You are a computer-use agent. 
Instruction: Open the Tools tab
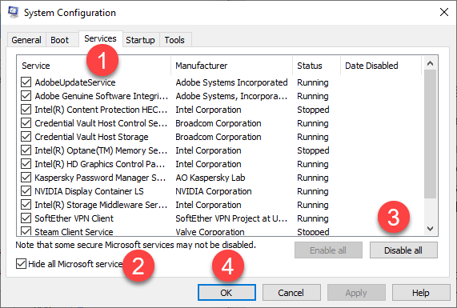point(174,40)
